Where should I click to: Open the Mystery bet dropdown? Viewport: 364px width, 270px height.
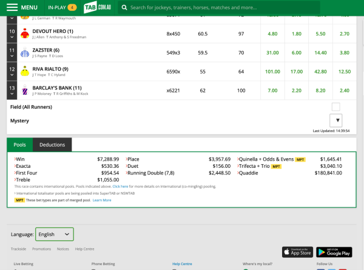click(335, 120)
